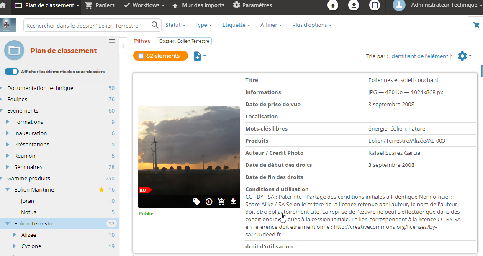Click the round upload icon in header
Screen dimensions: 483x256
(x=333, y=5)
